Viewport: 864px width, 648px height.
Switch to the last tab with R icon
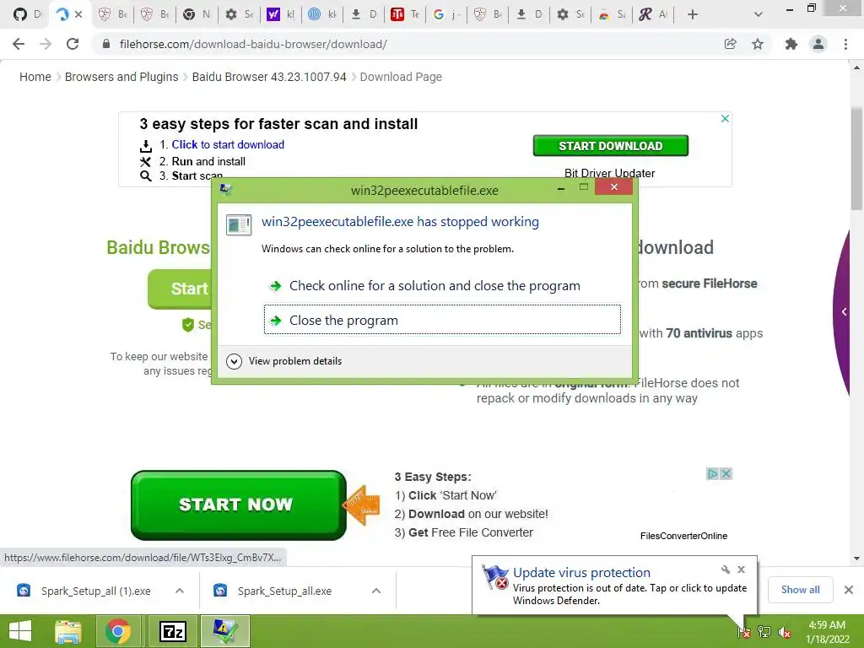652,14
